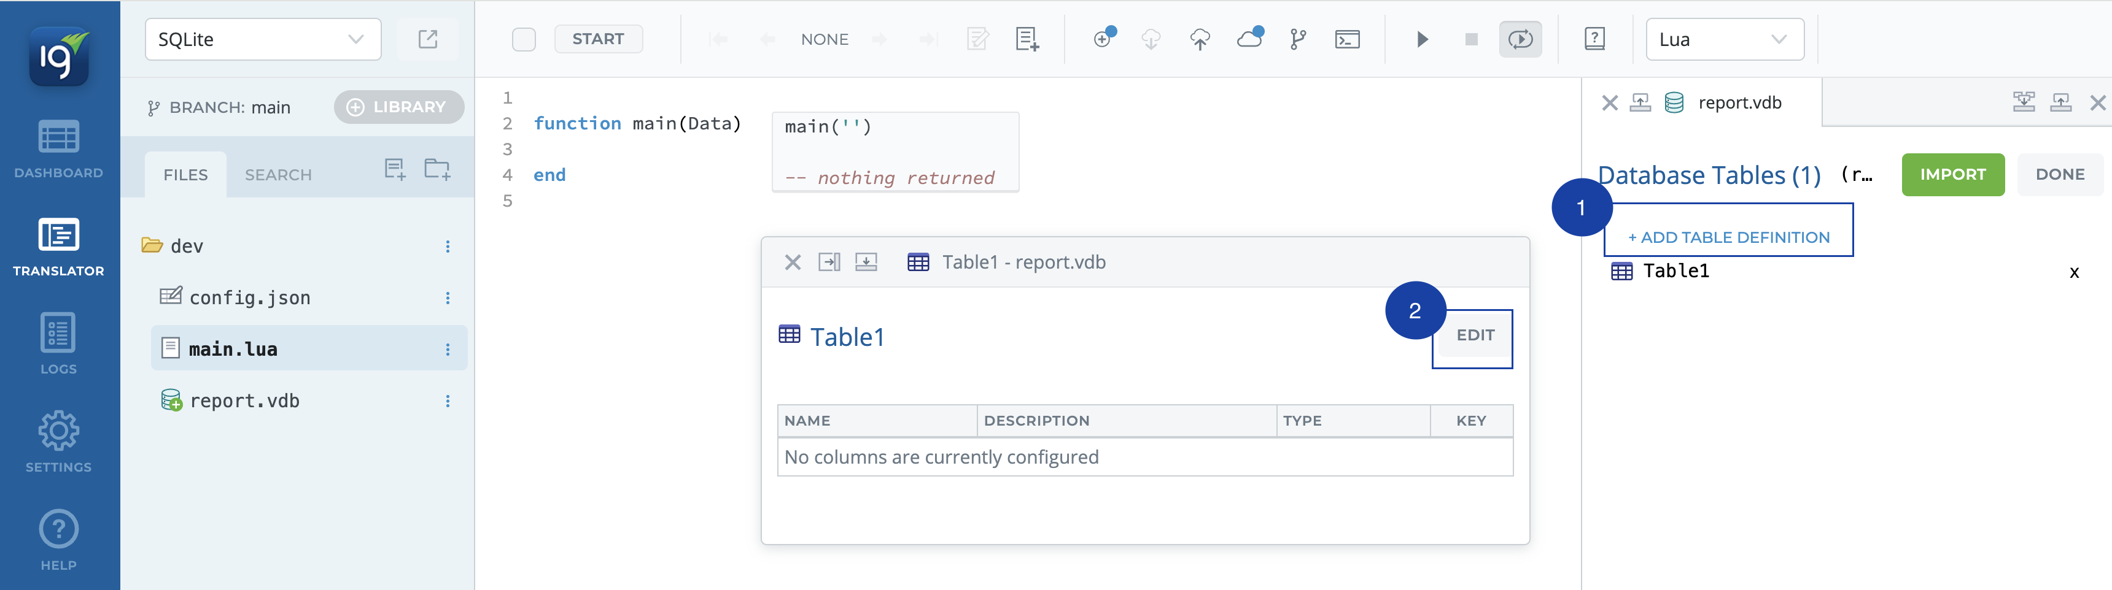Click the cloud download pull icon

pyautogui.click(x=1151, y=39)
